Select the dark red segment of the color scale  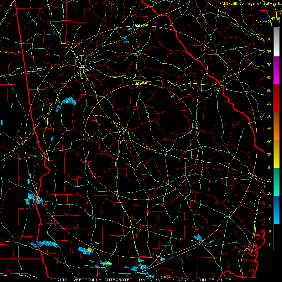click(277, 98)
